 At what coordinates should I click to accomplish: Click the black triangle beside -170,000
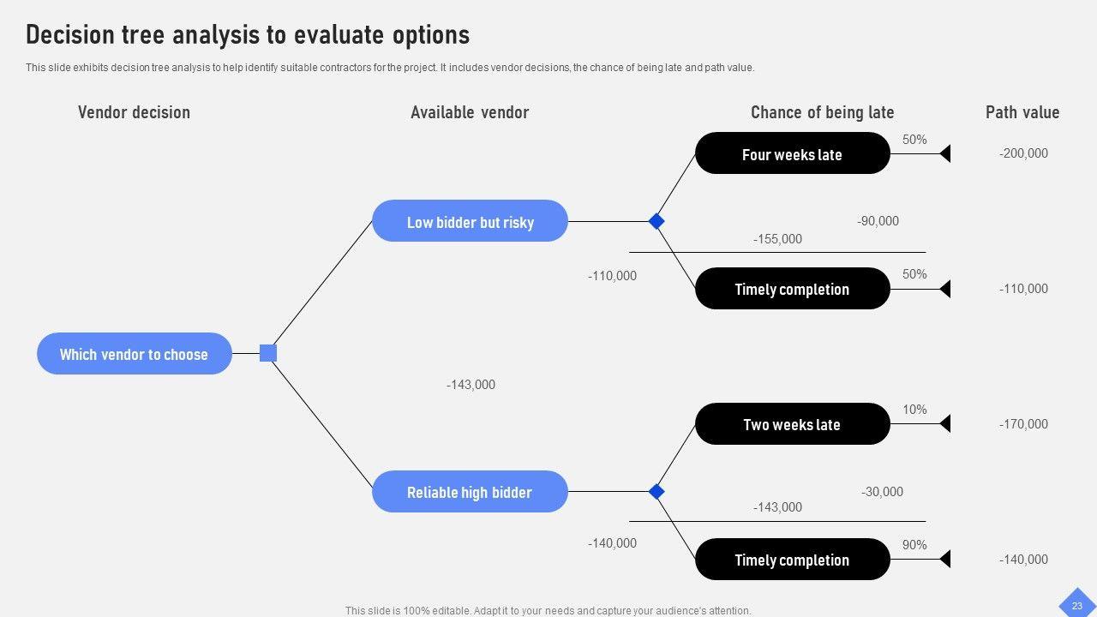pos(945,423)
